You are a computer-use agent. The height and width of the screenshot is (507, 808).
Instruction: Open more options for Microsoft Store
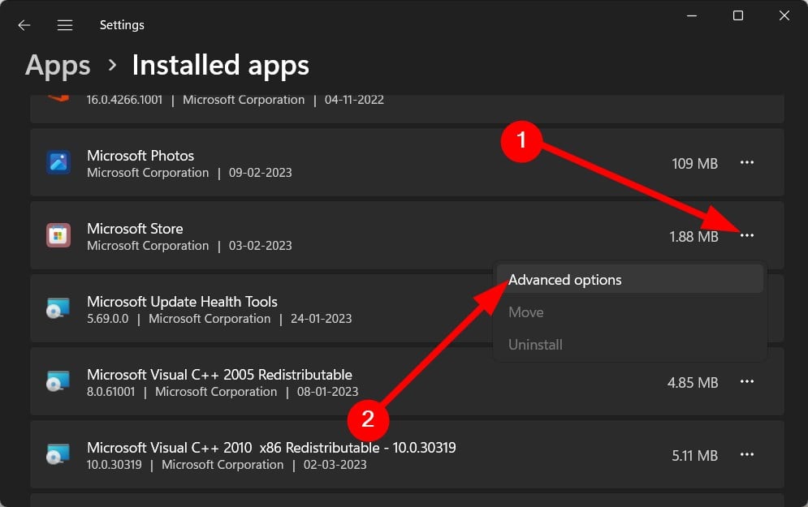pos(746,236)
